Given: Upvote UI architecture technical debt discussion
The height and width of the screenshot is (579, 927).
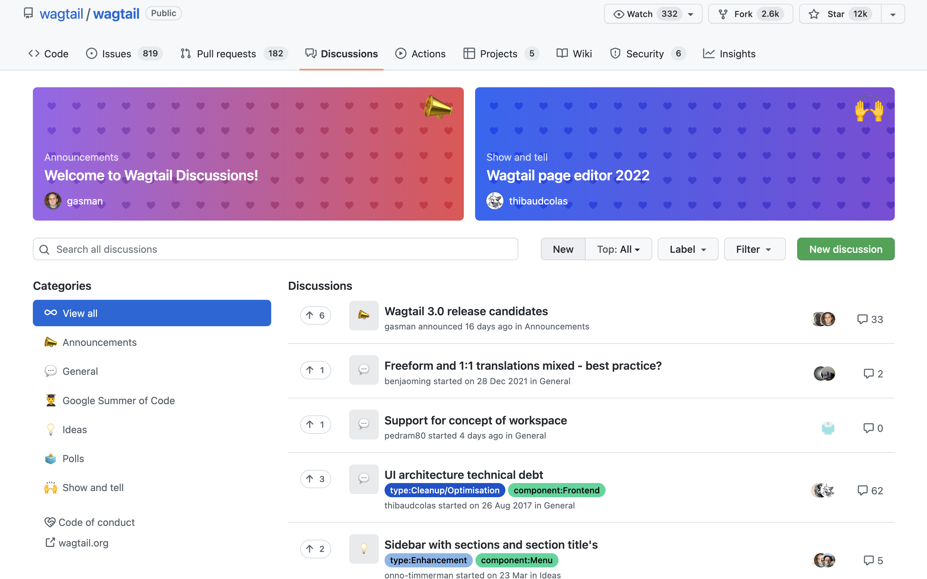Looking at the screenshot, I should [315, 479].
